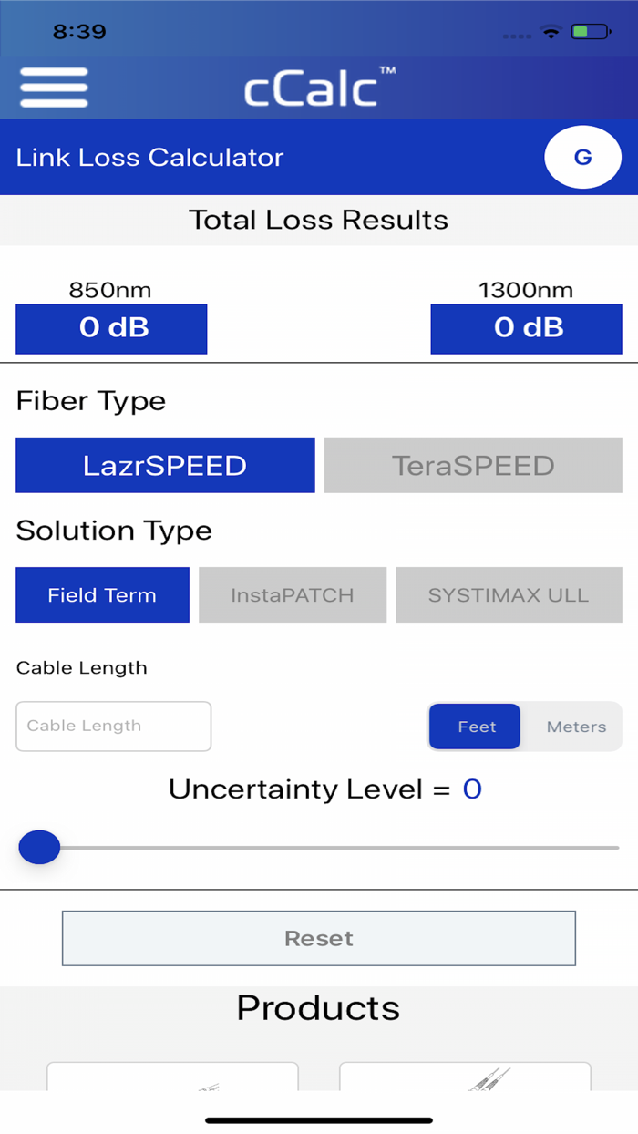Select the SYSTIMAX ULL solution type
Image resolution: width=638 pixels, height=1134 pixels.
(x=509, y=594)
